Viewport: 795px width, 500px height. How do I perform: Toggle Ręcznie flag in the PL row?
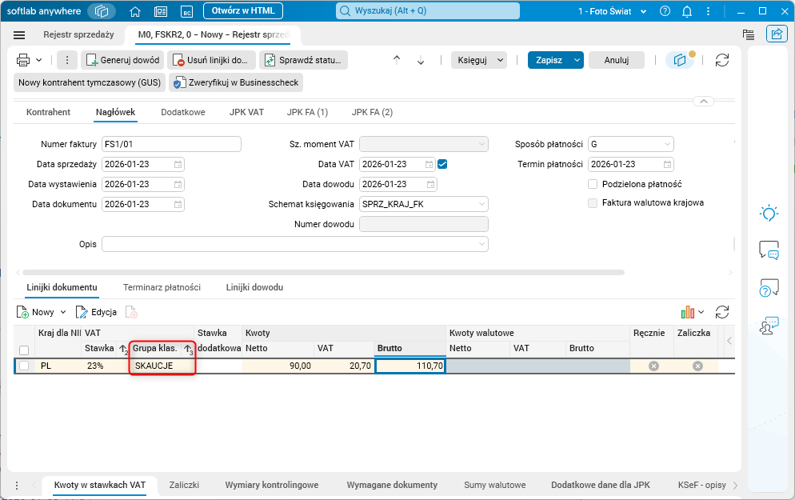pos(653,366)
